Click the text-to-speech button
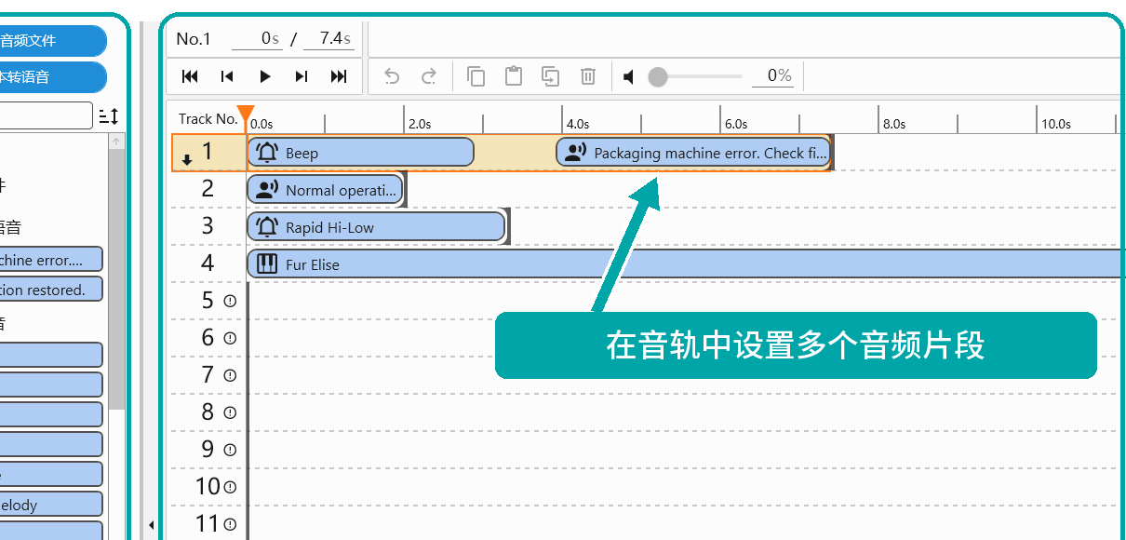The height and width of the screenshot is (540, 1126). coord(53,77)
